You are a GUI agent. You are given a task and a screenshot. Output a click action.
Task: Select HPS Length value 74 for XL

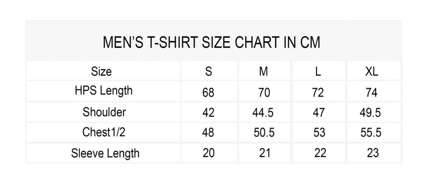pos(372,92)
